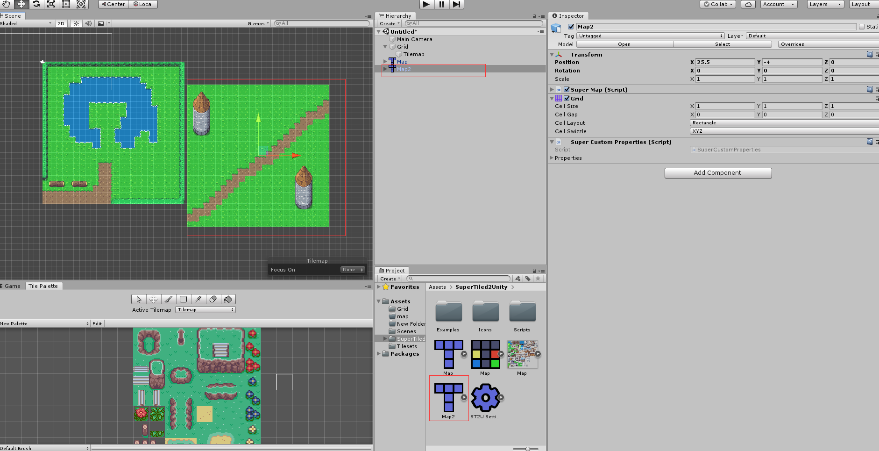Select the tile eraser tool
Viewport: 879px width, 451px height.
tap(213, 299)
